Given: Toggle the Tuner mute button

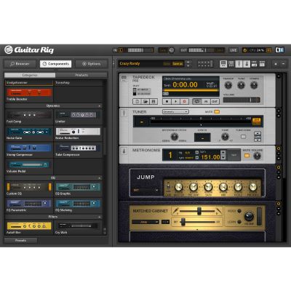Looking at the screenshot, I should 217,112.
